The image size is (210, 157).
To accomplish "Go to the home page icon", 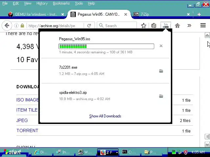I will pos(178,26).
